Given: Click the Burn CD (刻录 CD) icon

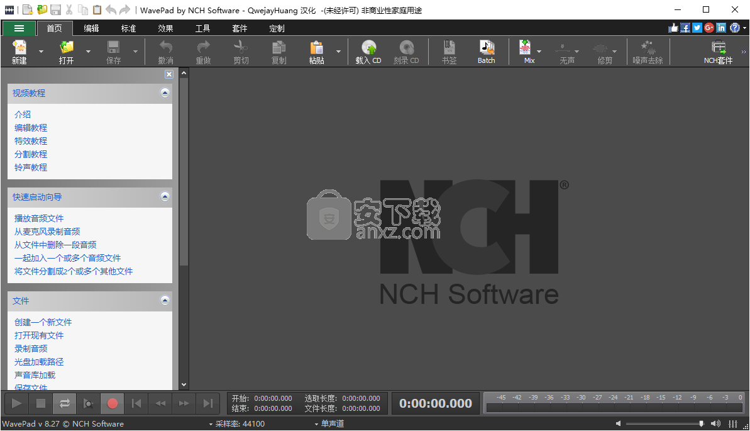Looking at the screenshot, I should [406, 48].
